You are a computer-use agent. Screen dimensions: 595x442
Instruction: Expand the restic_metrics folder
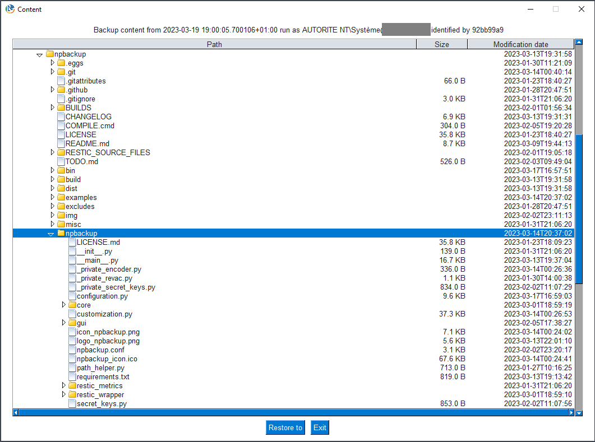coord(64,385)
